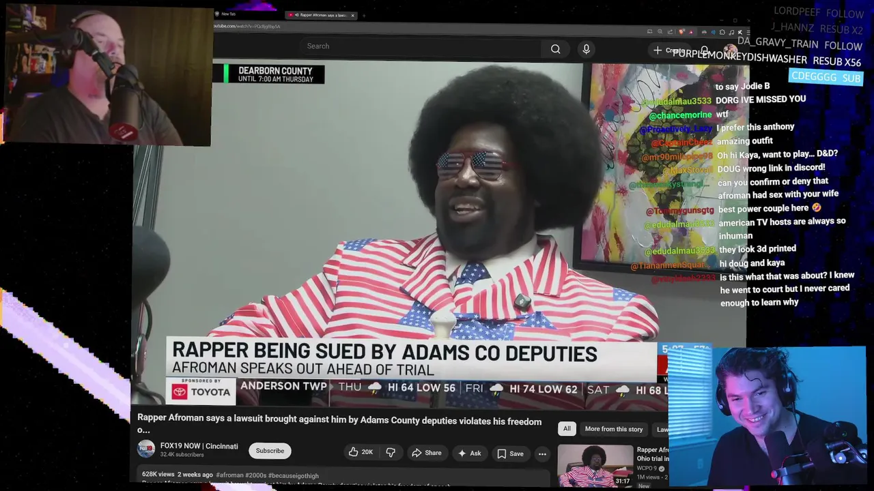Screen dimensions: 874x491
Task: Open the browser hamburger menu
Action: (x=748, y=32)
